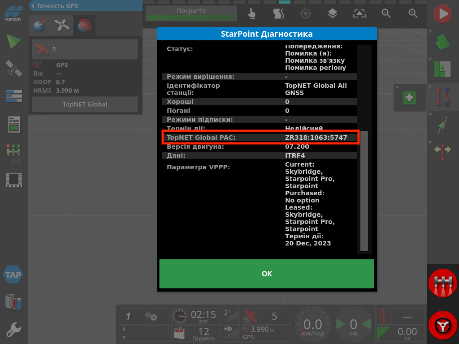Go back via Точність GPS chevron

[x=33, y=6]
